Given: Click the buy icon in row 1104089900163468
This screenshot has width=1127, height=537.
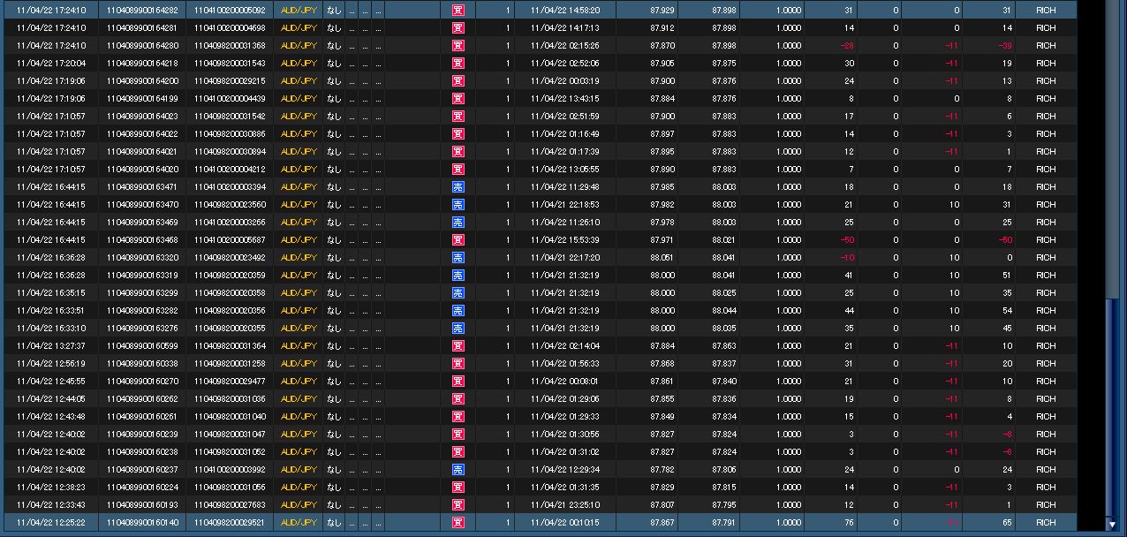Looking at the screenshot, I should (458, 240).
